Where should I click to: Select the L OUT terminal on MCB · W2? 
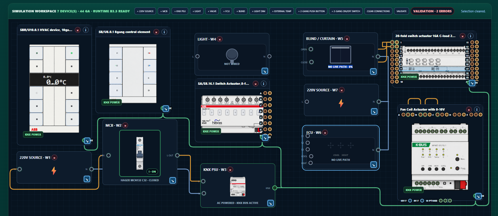tap(177, 155)
